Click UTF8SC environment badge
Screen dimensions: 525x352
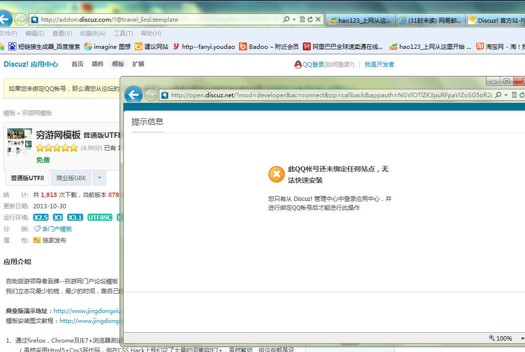[100, 217]
